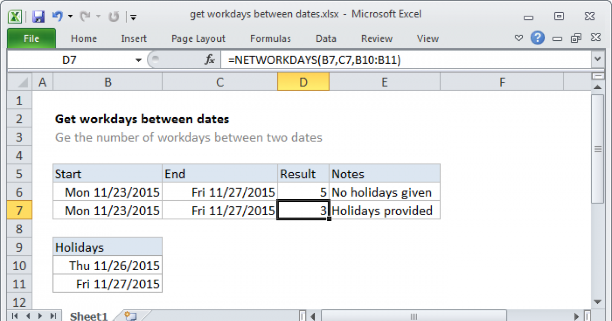Click the Select All corner triangle
612x321 pixels.
pyautogui.click(x=20, y=82)
